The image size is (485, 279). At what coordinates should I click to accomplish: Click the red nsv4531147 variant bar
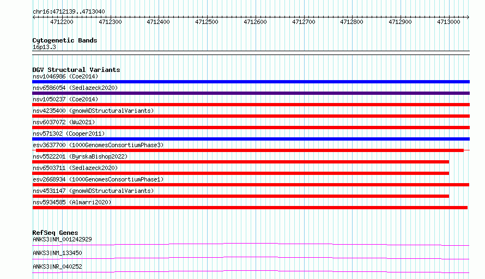pos(241,196)
